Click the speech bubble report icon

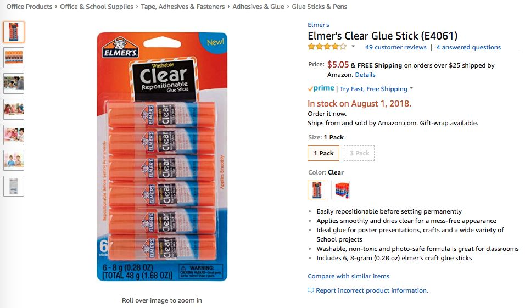tap(311, 290)
